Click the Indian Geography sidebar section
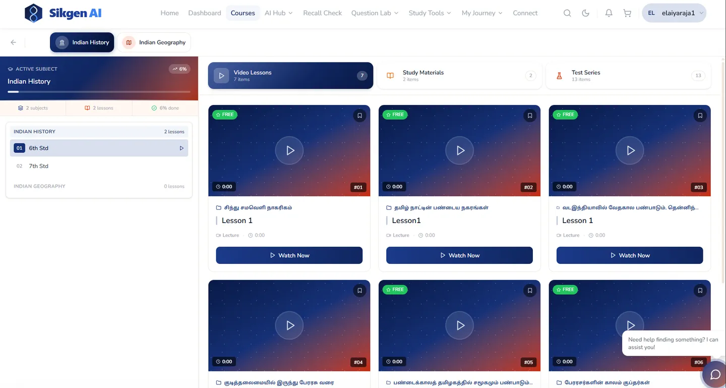 (99, 186)
